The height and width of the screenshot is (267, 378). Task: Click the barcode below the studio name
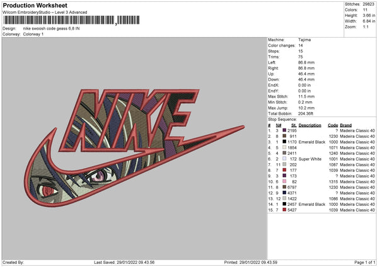[71, 20]
